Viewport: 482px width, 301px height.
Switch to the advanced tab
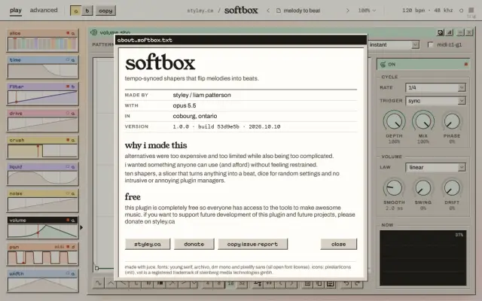click(x=44, y=10)
